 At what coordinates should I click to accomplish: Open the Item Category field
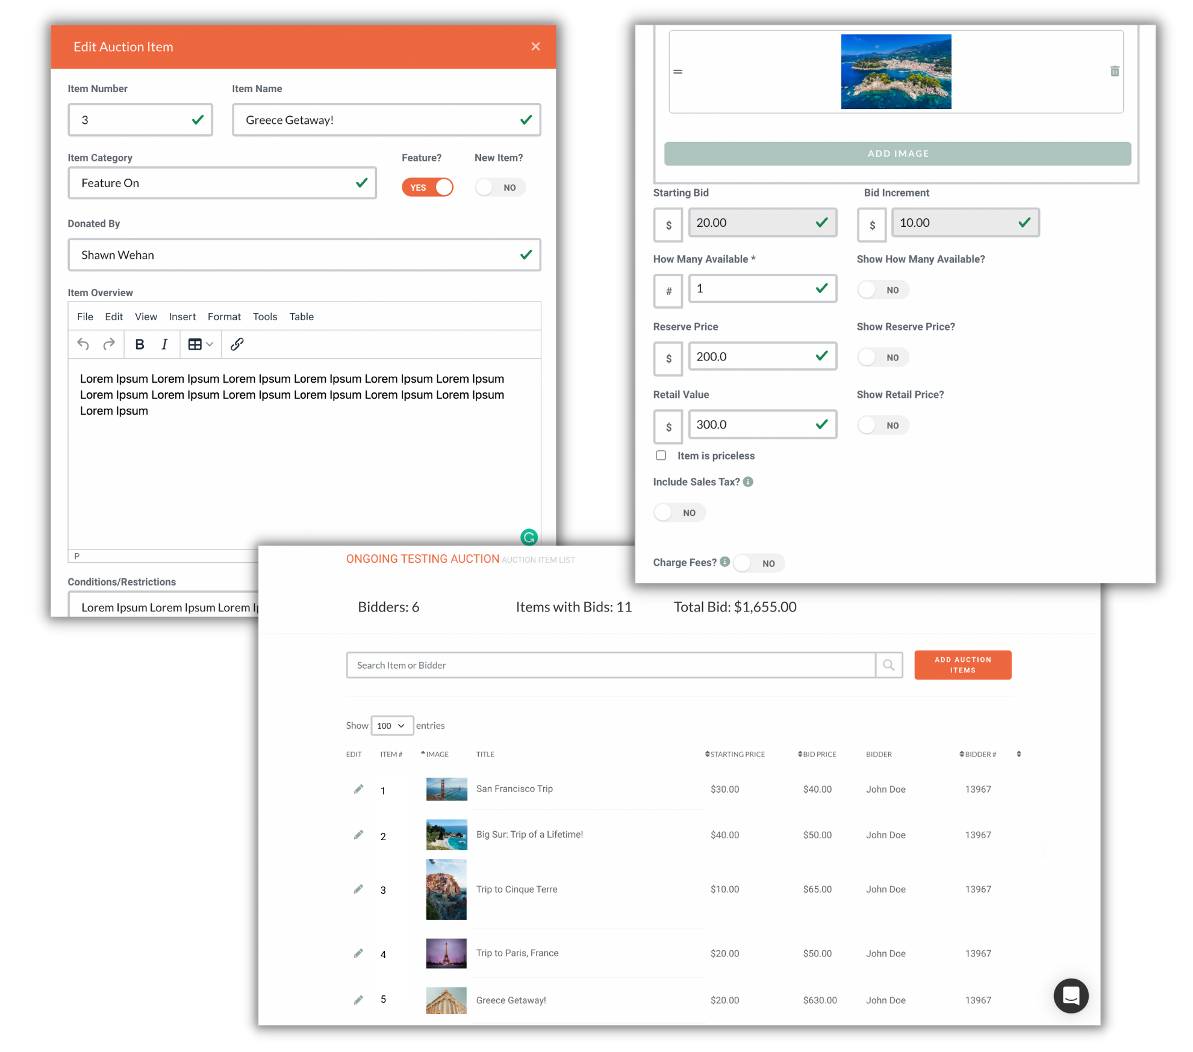point(222,183)
